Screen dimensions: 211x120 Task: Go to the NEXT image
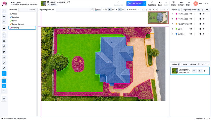click(54, 5)
